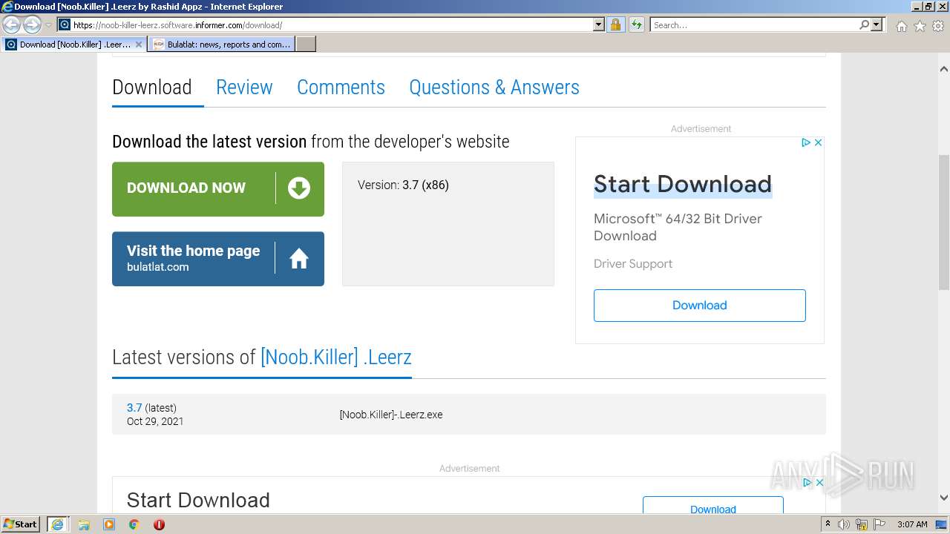The width and height of the screenshot is (950, 534).
Task: Show hidden tray icons arrow
Action: (x=828, y=524)
